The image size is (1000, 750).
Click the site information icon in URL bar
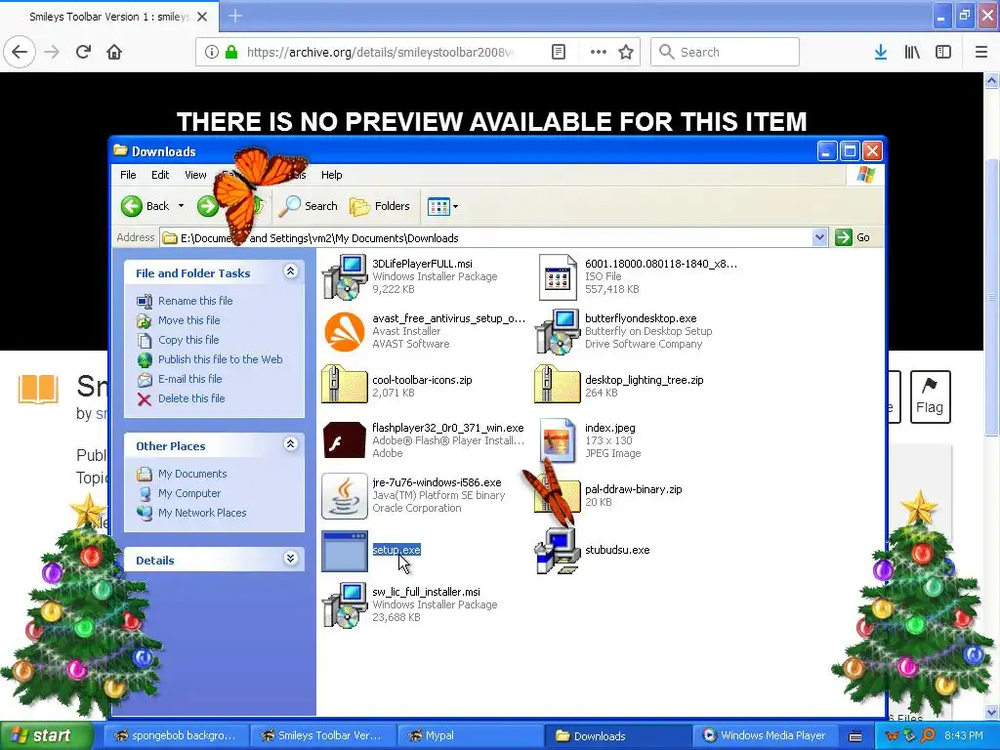[212, 52]
